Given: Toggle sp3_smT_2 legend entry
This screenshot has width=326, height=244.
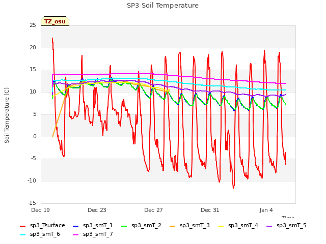Looking at the screenshot, I should [141, 226].
